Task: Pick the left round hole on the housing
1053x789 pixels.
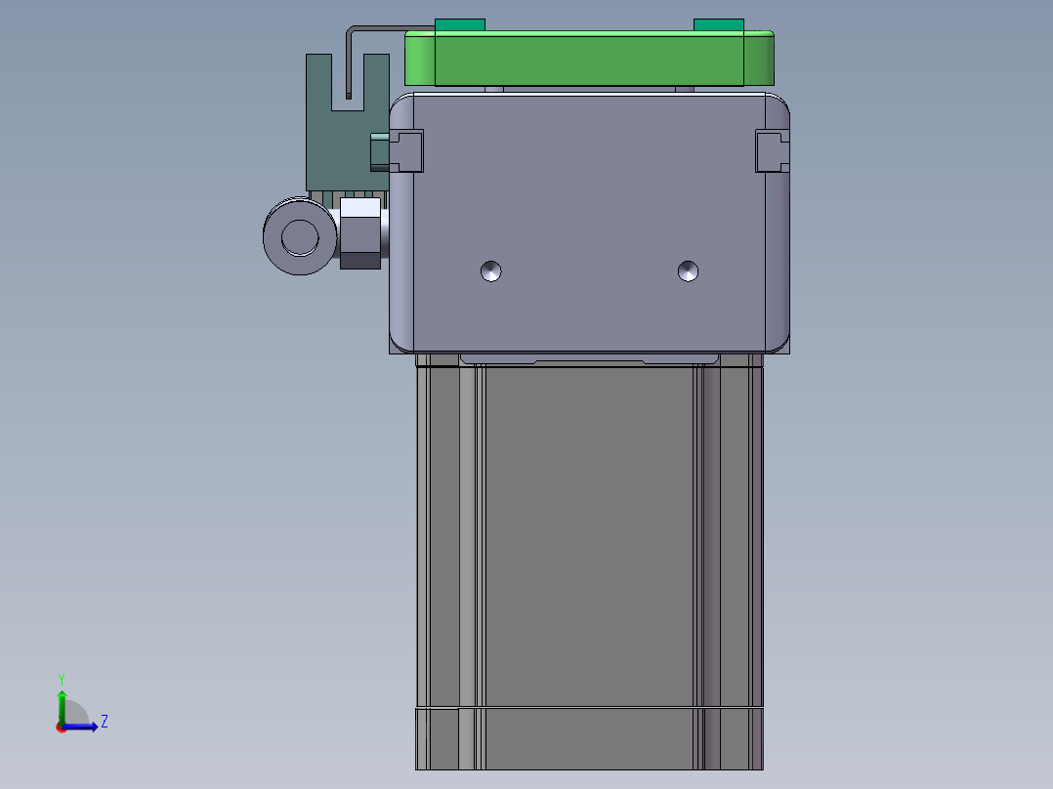Action: [x=491, y=271]
